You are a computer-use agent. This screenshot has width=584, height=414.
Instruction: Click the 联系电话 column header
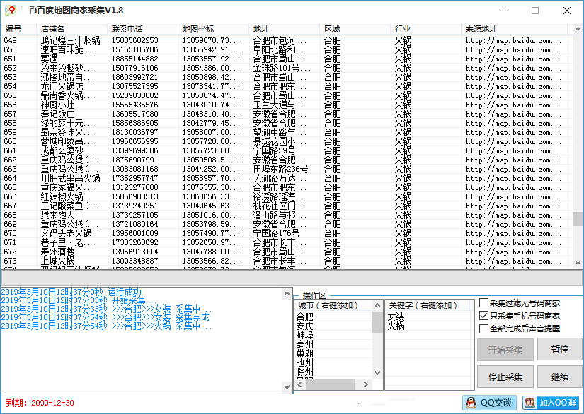[x=143, y=29]
